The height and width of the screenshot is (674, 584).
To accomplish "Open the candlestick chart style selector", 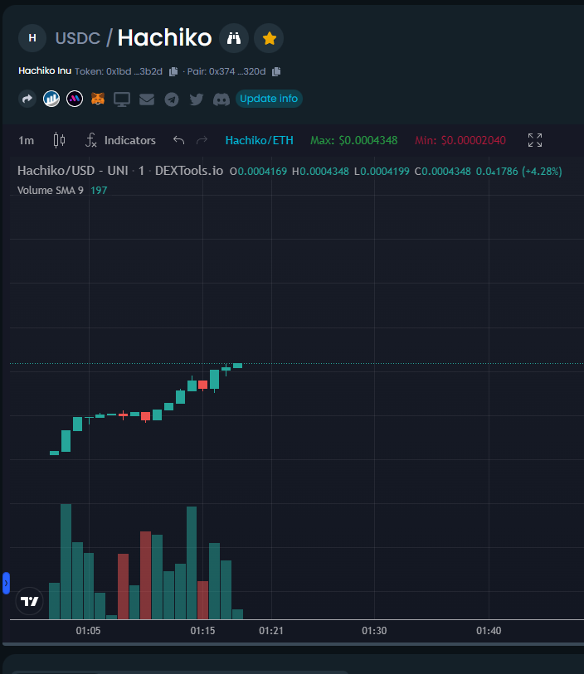I will coord(60,141).
